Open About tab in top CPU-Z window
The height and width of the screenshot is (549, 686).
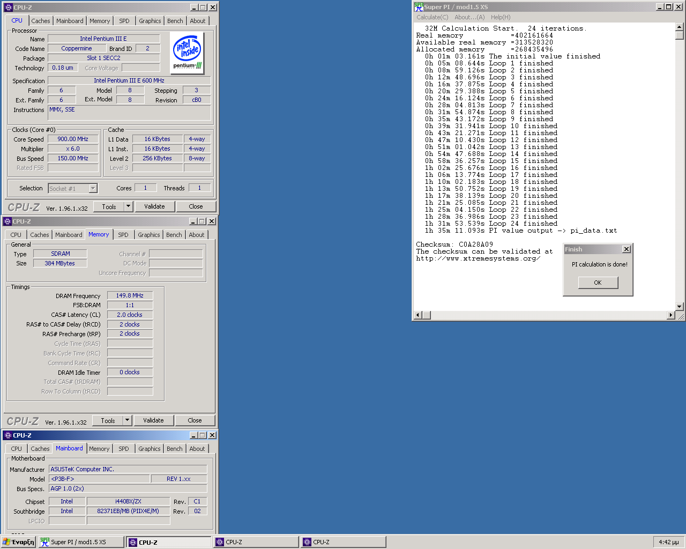pos(198,21)
